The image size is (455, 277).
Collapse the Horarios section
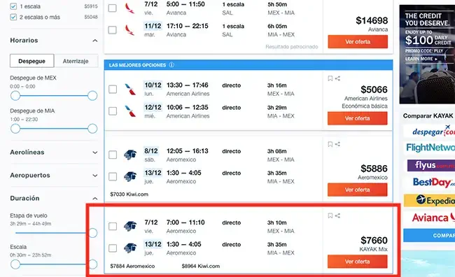[x=95, y=41]
